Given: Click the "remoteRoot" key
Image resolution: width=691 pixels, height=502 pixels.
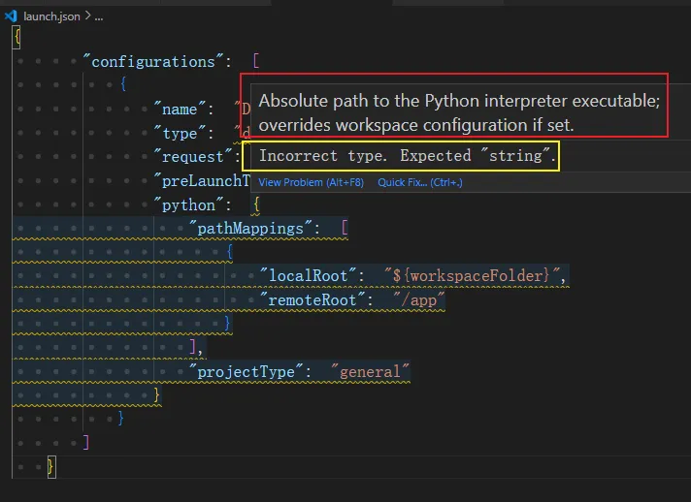Looking at the screenshot, I should pyautogui.click(x=312, y=299).
